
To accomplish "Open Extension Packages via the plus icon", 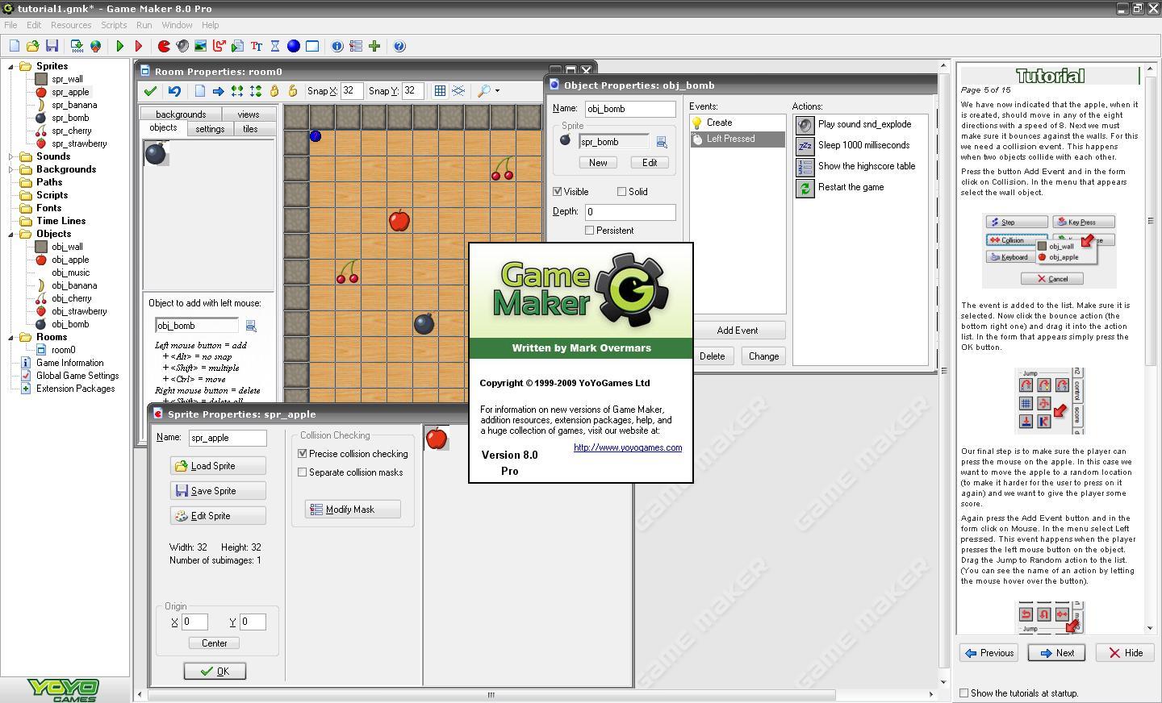I will pos(374,46).
